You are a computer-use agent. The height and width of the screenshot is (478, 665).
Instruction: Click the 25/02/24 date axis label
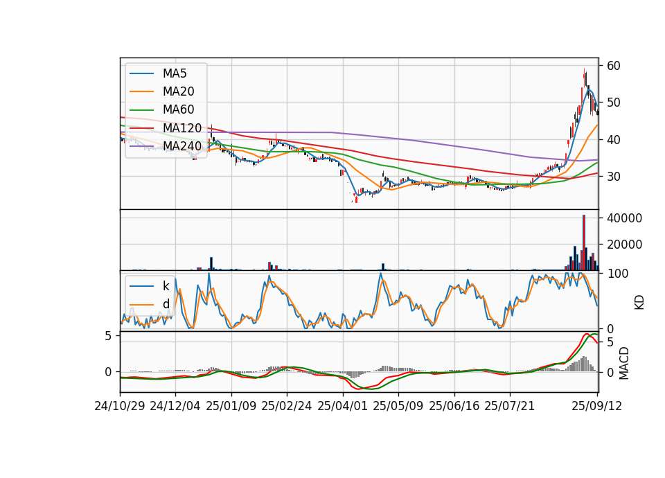pos(287,406)
